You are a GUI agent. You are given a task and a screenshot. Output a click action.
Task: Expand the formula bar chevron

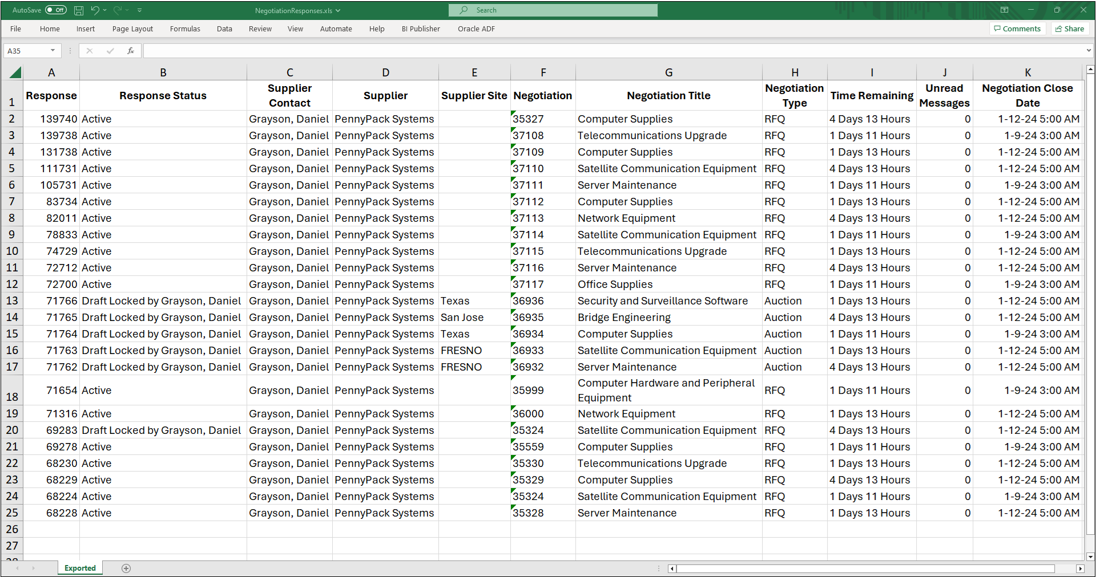pyautogui.click(x=1088, y=51)
